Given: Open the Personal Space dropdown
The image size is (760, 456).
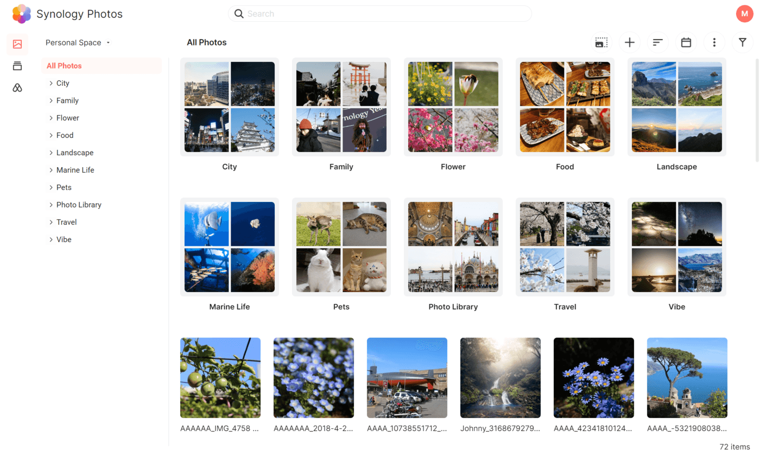Looking at the screenshot, I should (78, 42).
